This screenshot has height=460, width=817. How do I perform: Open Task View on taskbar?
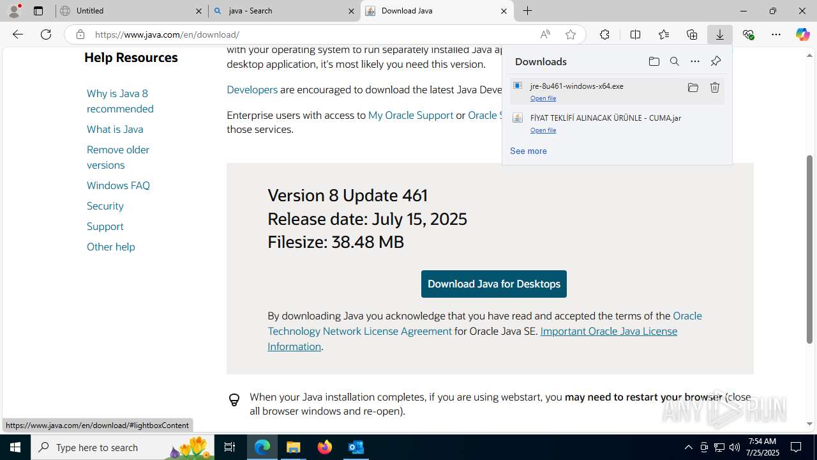230,447
